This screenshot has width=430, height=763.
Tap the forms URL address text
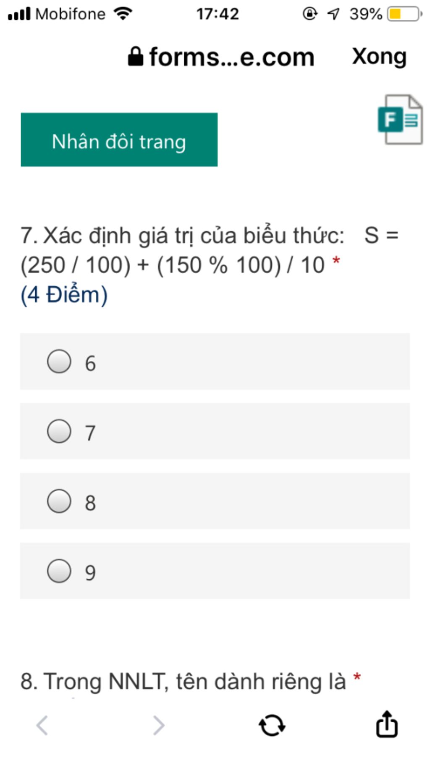(x=232, y=57)
